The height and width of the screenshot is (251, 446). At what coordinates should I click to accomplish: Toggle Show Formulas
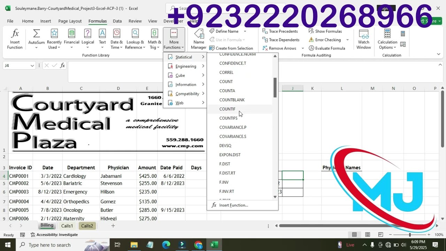click(325, 31)
